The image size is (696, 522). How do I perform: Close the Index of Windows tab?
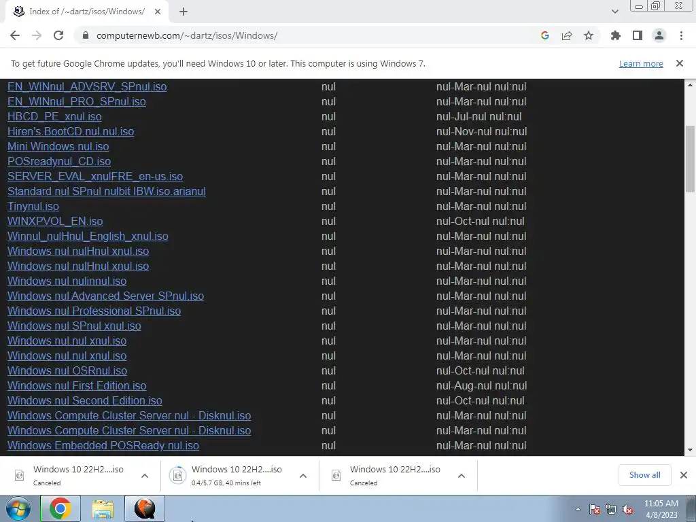pos(158,12)
